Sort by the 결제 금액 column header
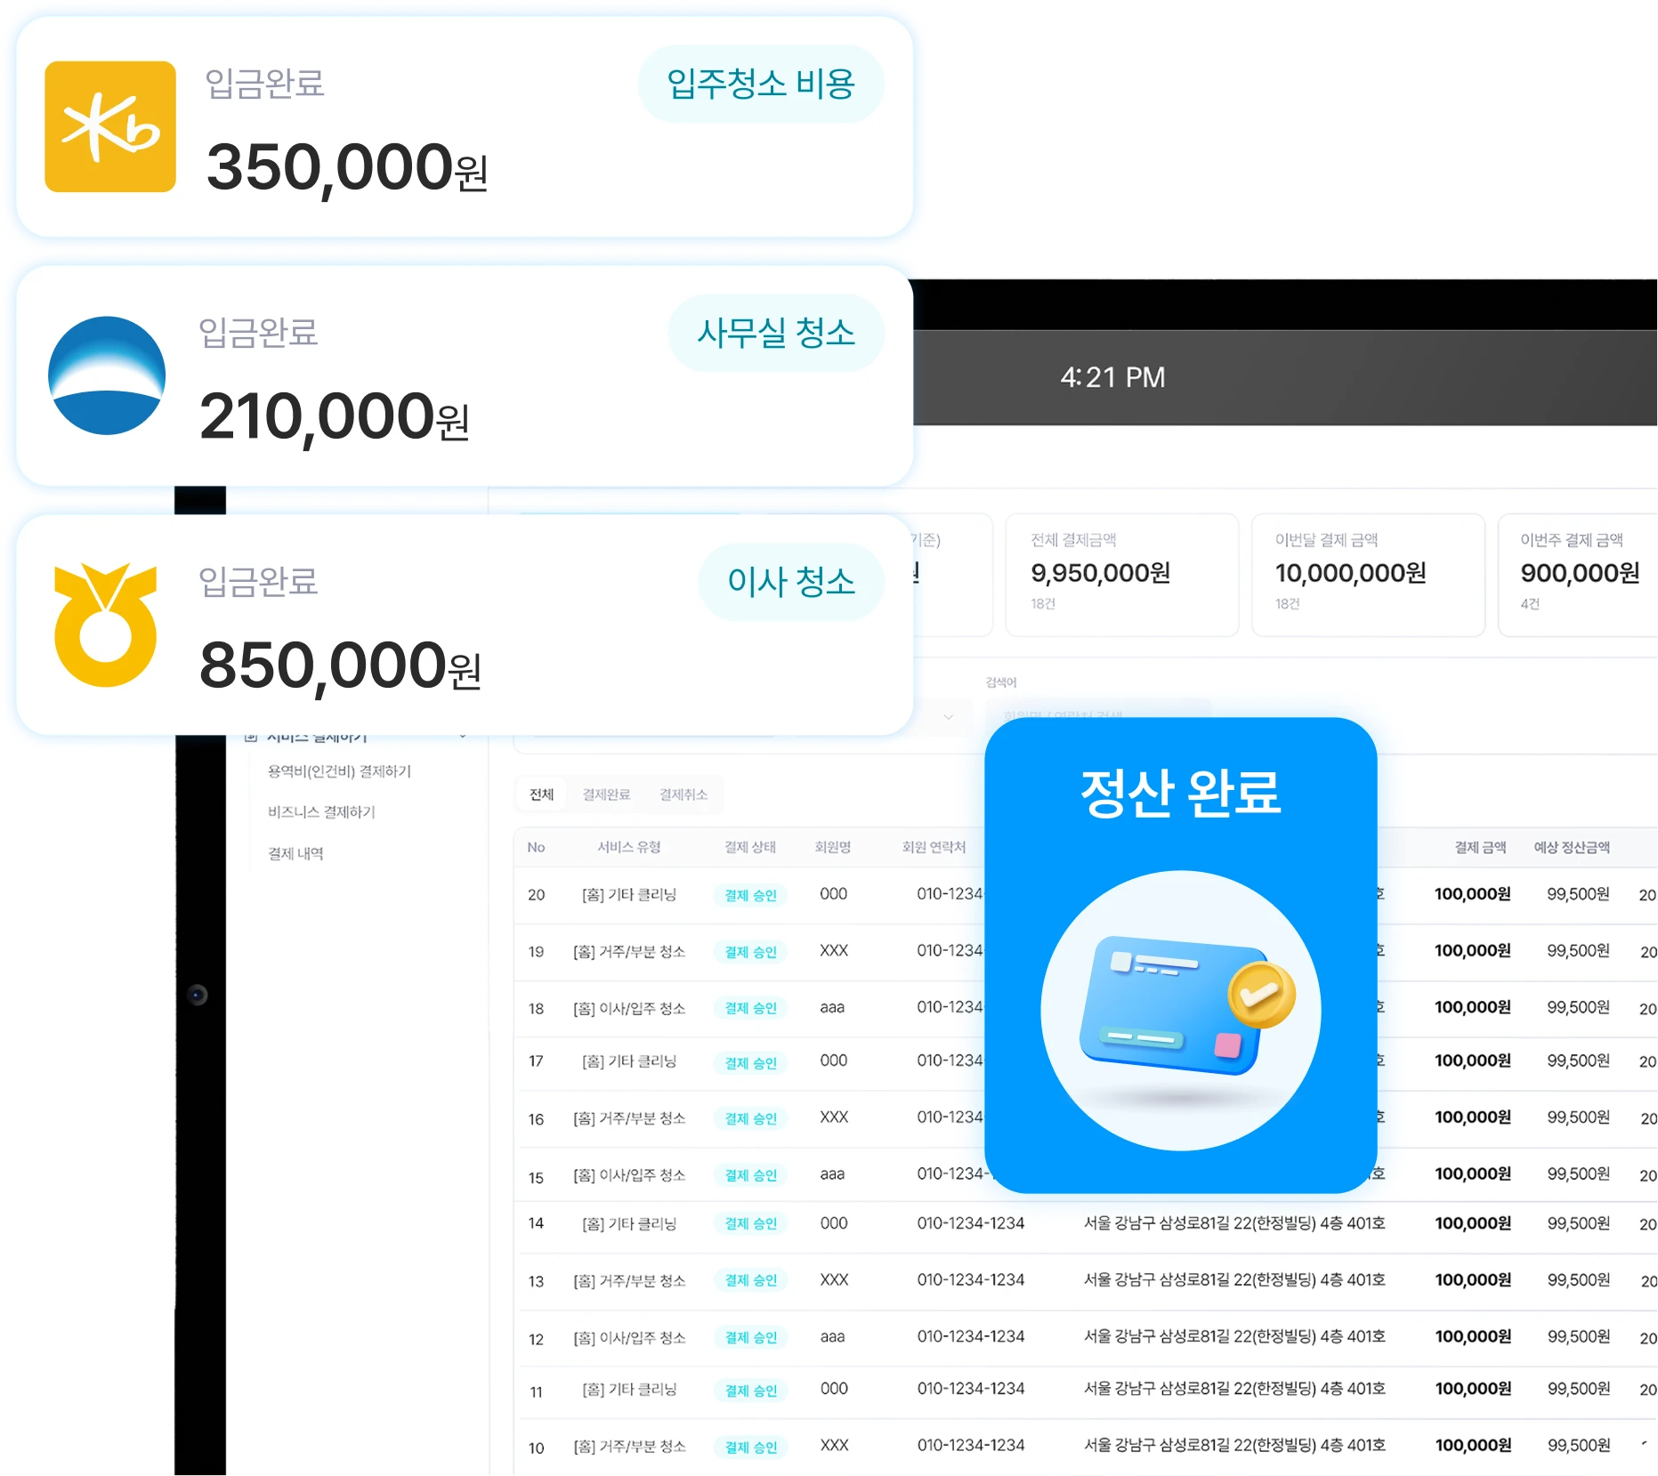Image resolution: width=1658 pixels, height=1476 pixels. tap(1480, 847)
